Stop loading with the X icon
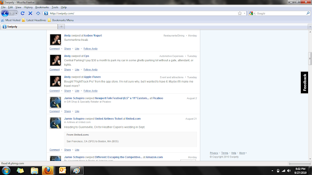This screenshot has height=175, width=312. pyautogui.click(x=30, y=13)
